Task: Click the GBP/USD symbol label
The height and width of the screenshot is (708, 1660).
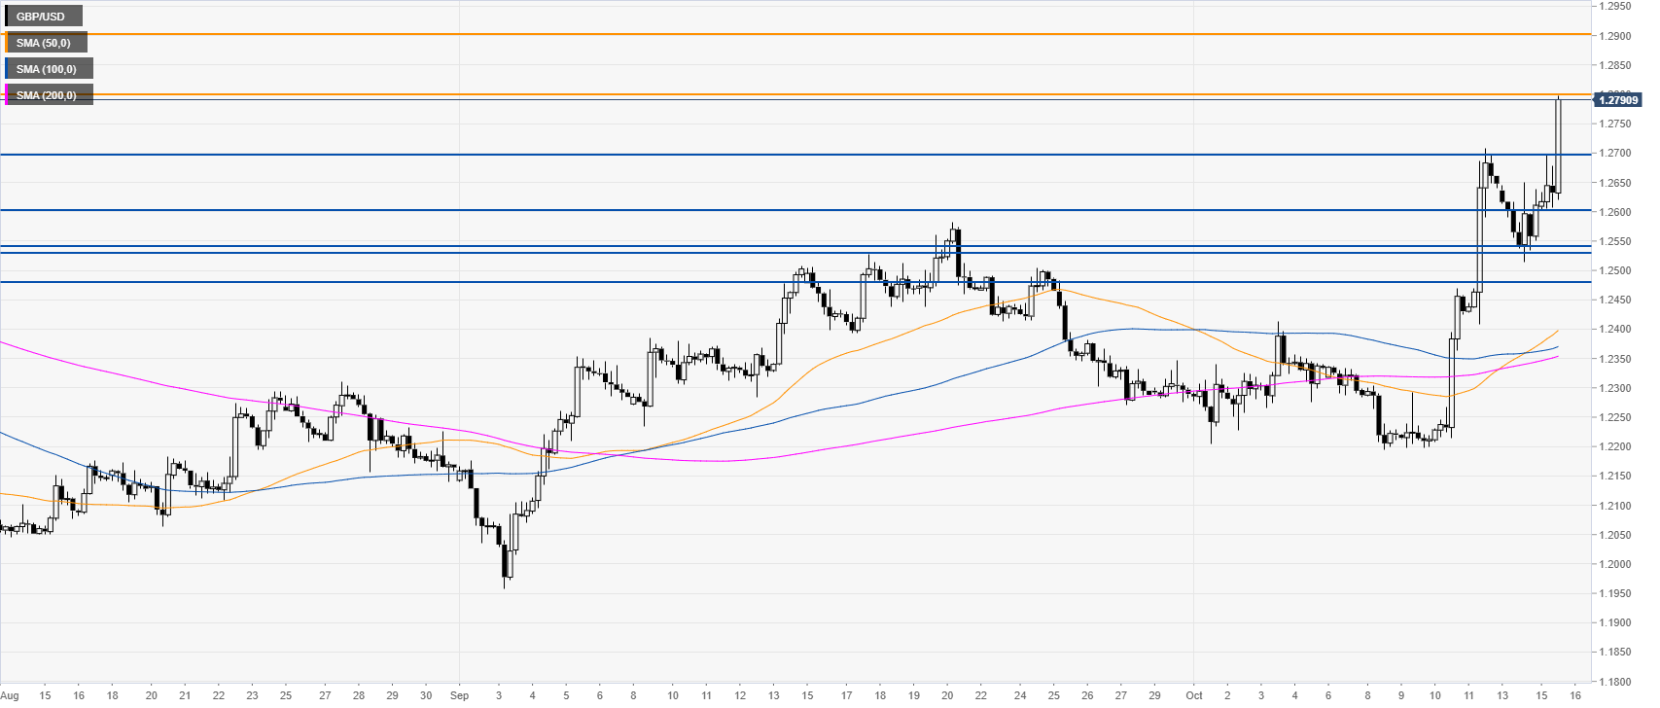Action: 41,17
